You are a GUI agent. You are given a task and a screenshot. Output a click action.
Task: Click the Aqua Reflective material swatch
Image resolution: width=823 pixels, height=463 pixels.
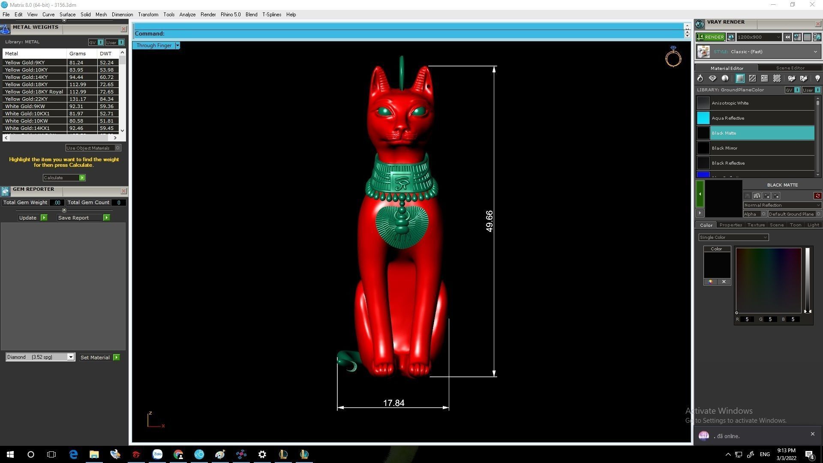coord(703,118)
